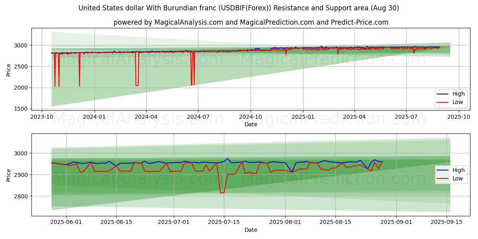Click the '2025-04' x-axis tick label

355,117
